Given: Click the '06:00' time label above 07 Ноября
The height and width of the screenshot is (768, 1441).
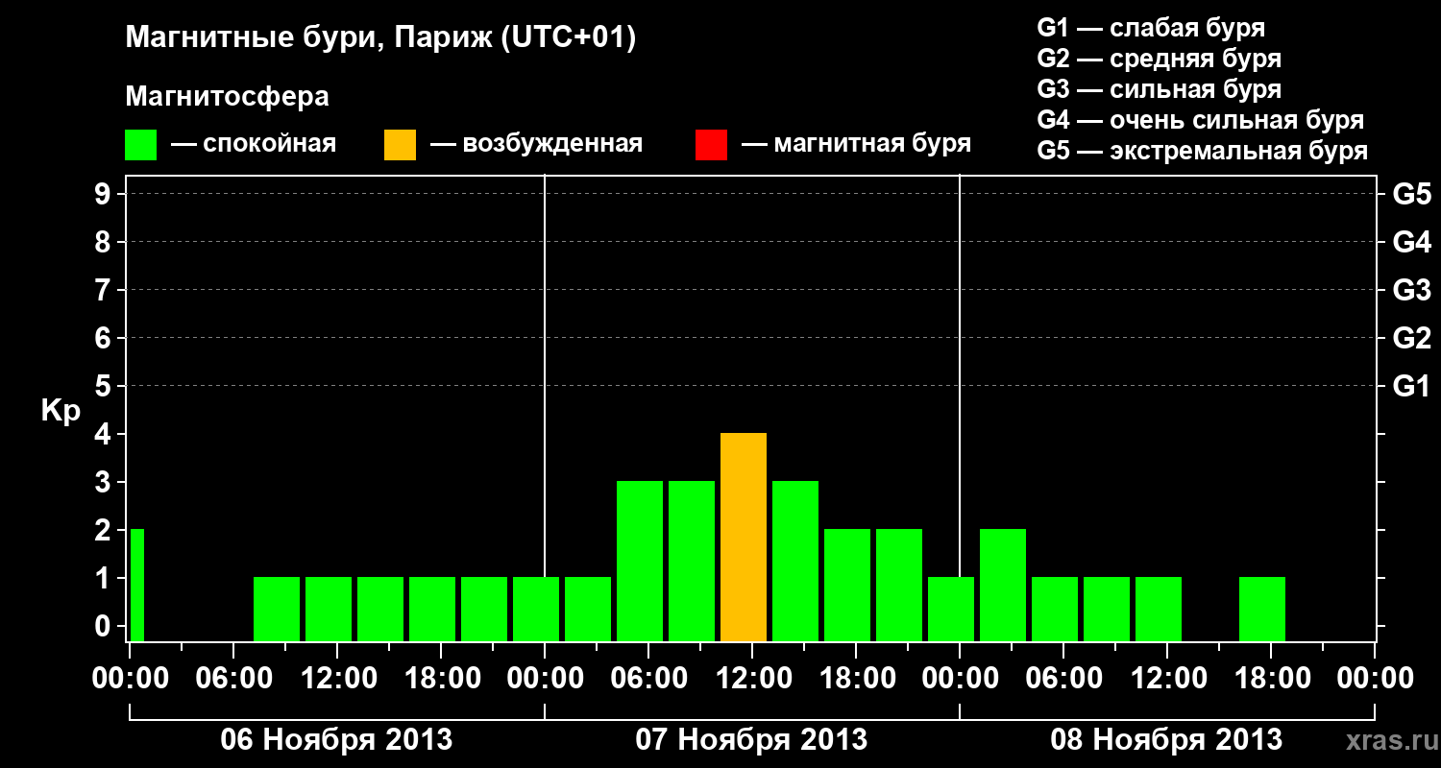Looking at the screenshot, I should point(648,678).
